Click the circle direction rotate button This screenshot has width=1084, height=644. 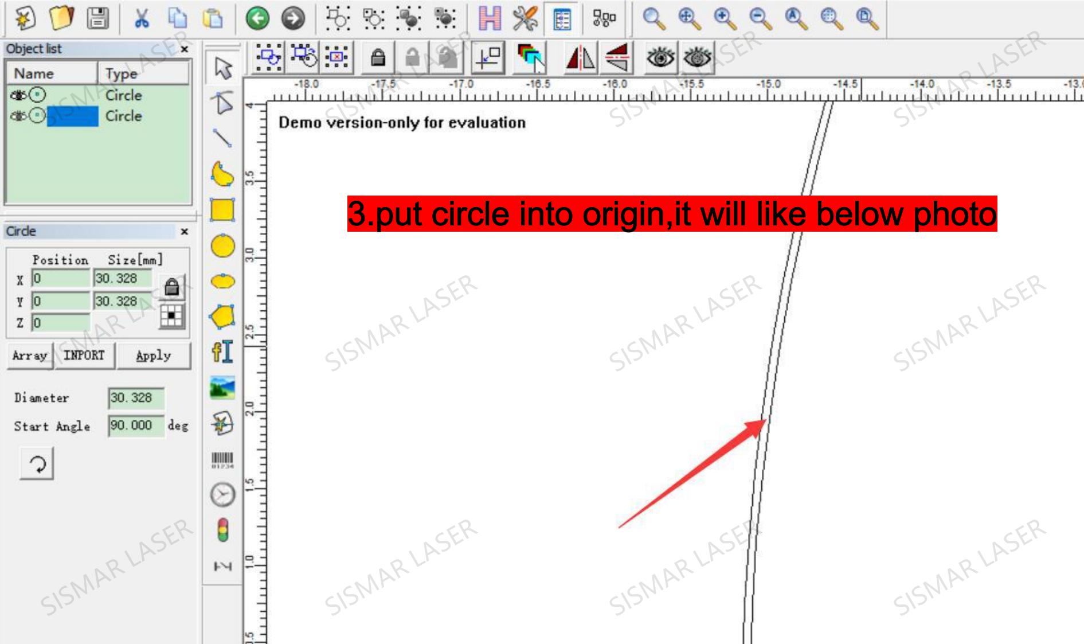pyautogui.click(x=37, y=463)
